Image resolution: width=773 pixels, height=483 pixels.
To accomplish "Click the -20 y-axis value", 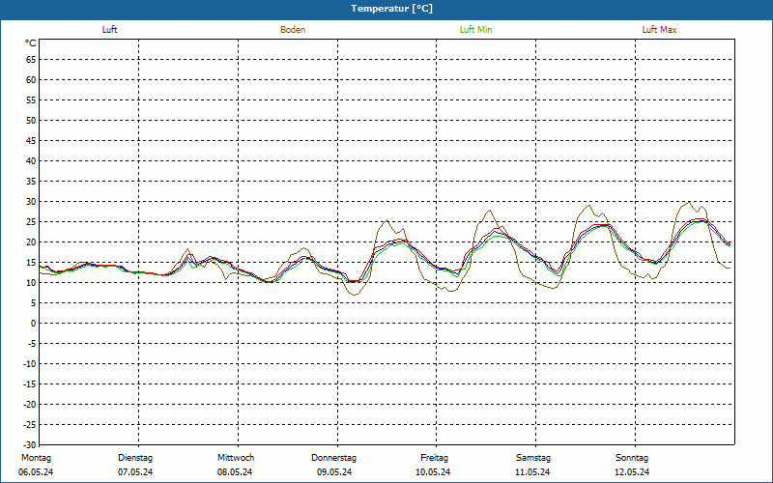I will [x=30, y=404].
